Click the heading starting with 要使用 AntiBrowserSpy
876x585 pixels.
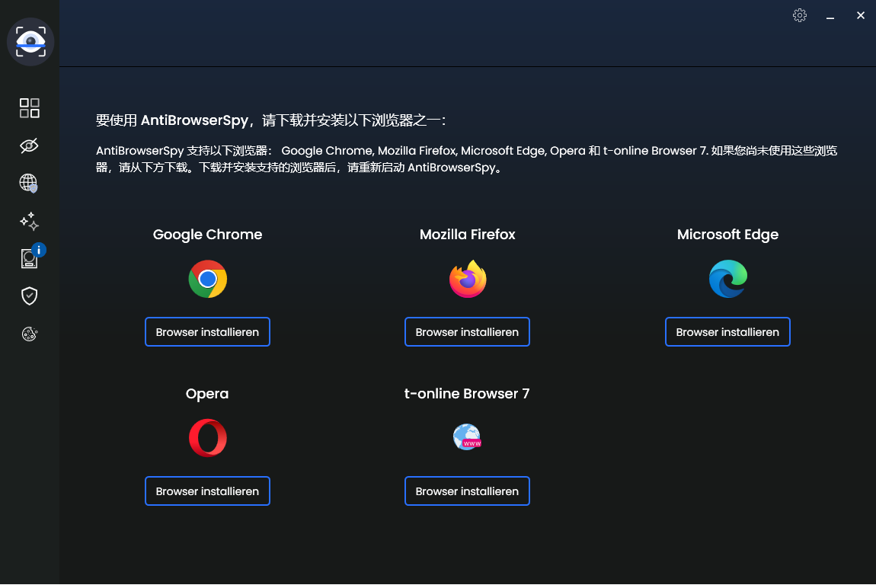(271, 120)
